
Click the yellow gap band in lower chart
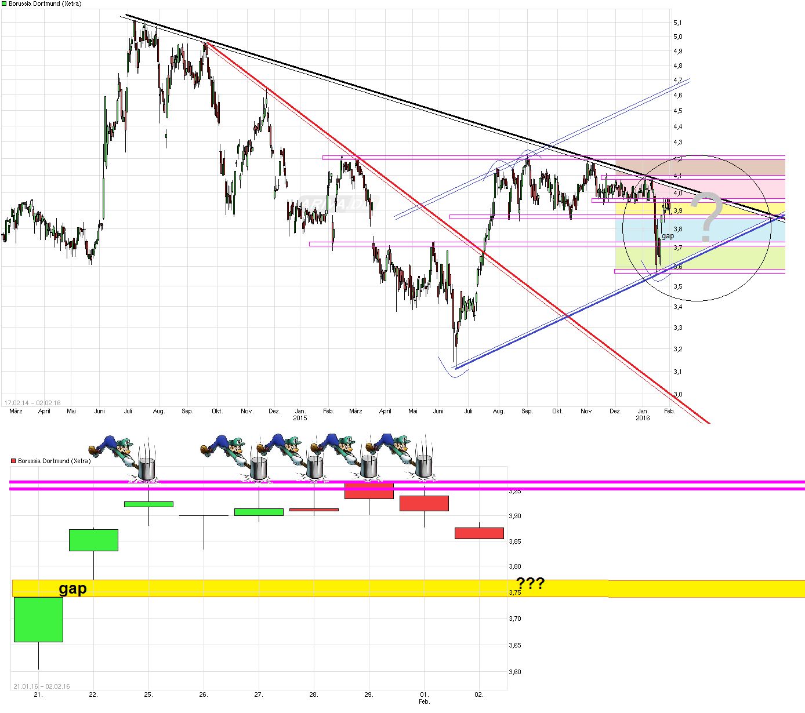pos(408,588)
